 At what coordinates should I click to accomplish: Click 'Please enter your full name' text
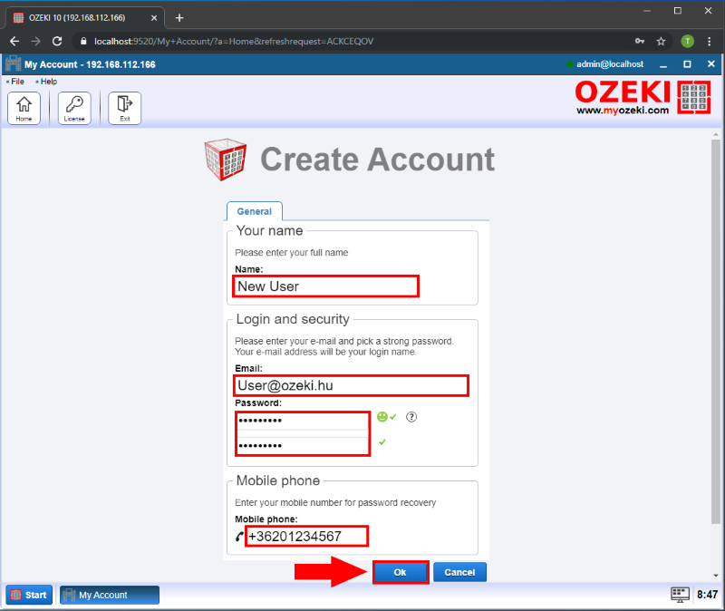point(291,253)
